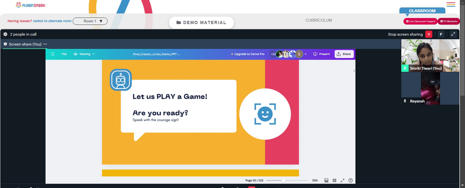The height and width of the screenshot is (188, 465).
Task: Show the +34 more collaborators
Action: pyautogui.click(x=273, y=54)
